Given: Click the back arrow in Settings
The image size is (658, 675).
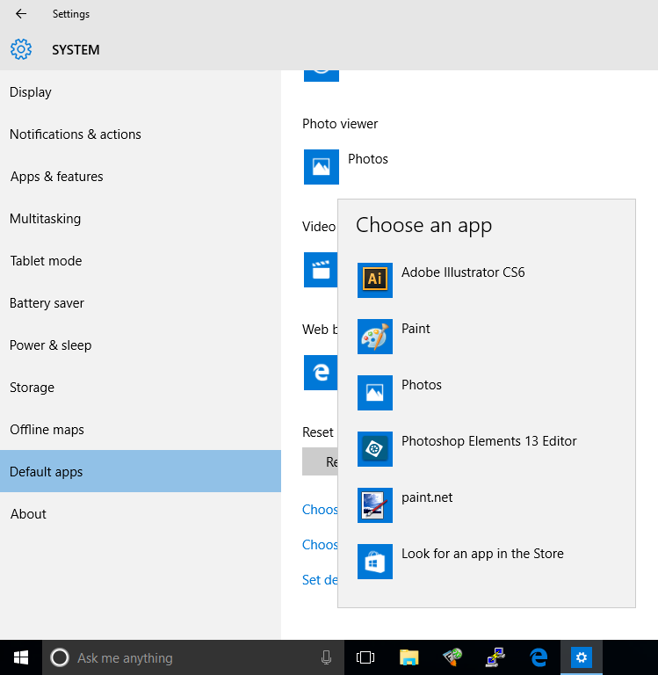Looking at the screenshot, I should tap(21, 14).
